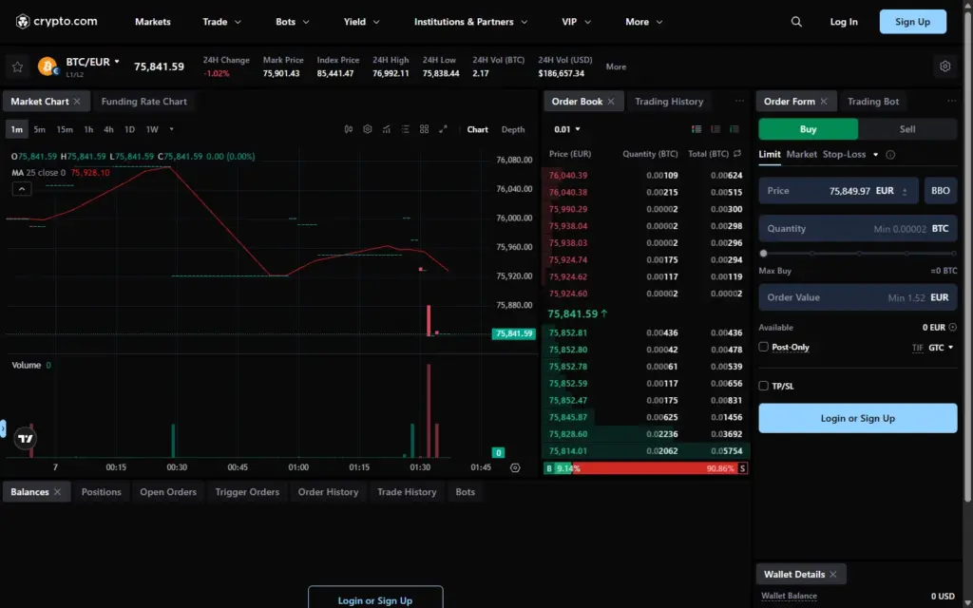This screenshot has width=973, height=608.
Task: Select 15m chart interval
Action: tap(65, 129)
